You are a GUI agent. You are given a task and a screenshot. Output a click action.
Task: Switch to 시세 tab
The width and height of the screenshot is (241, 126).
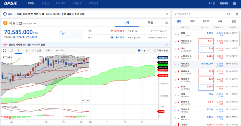(127, 23)
